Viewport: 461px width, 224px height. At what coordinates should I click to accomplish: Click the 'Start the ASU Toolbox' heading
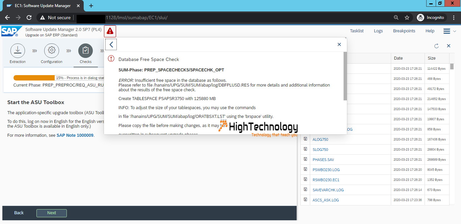pyautogui.click(x=36, y=102)
